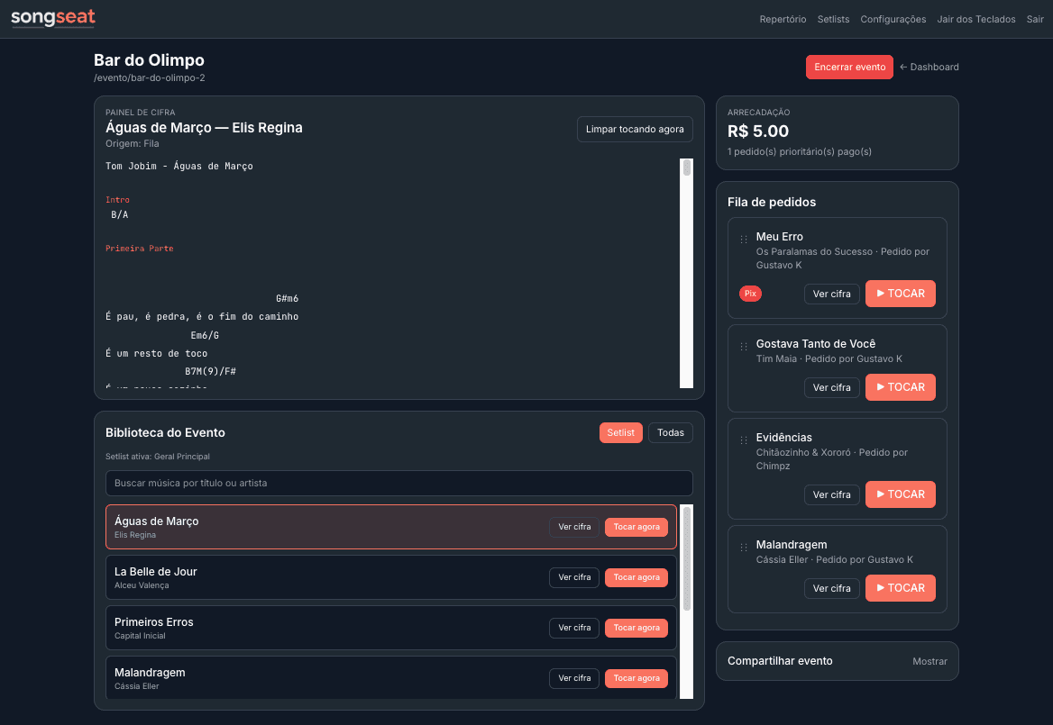The height and width of the screenshot is (725, 1053).
Task: Grab drag handle of Malandragem request
Action: tap(744, 548)
